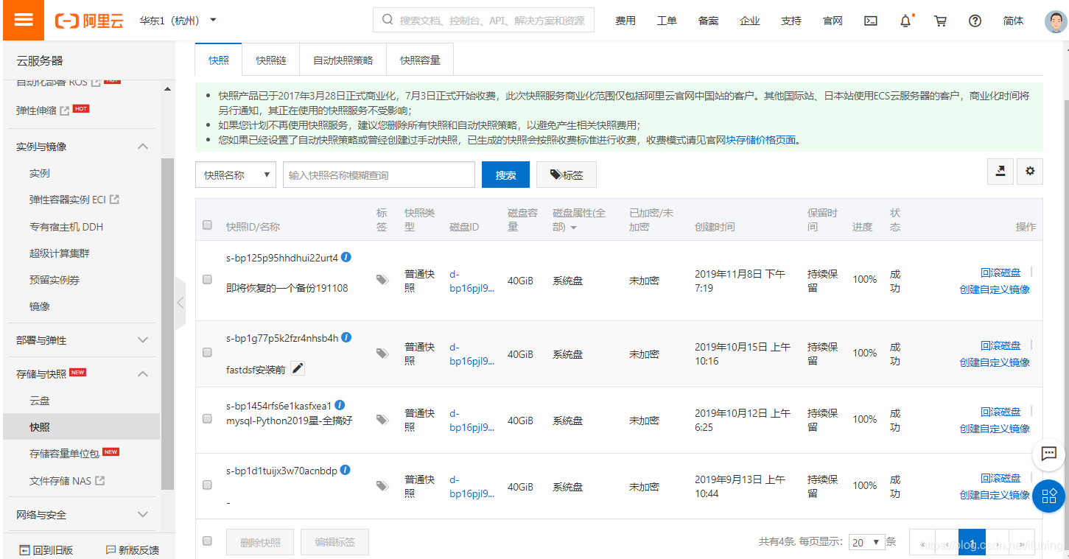Screen dimensions: 1069x559
Task: Open the hamburger main menu
Action: 24,20
